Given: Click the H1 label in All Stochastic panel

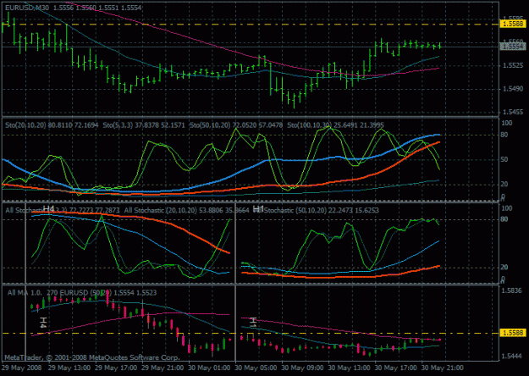Looking at the screenshot, I should coord(258,208).
